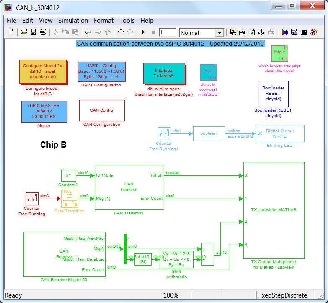
Task: Open the Help menu
Action: pyautogui.click(x=147, y=21)
